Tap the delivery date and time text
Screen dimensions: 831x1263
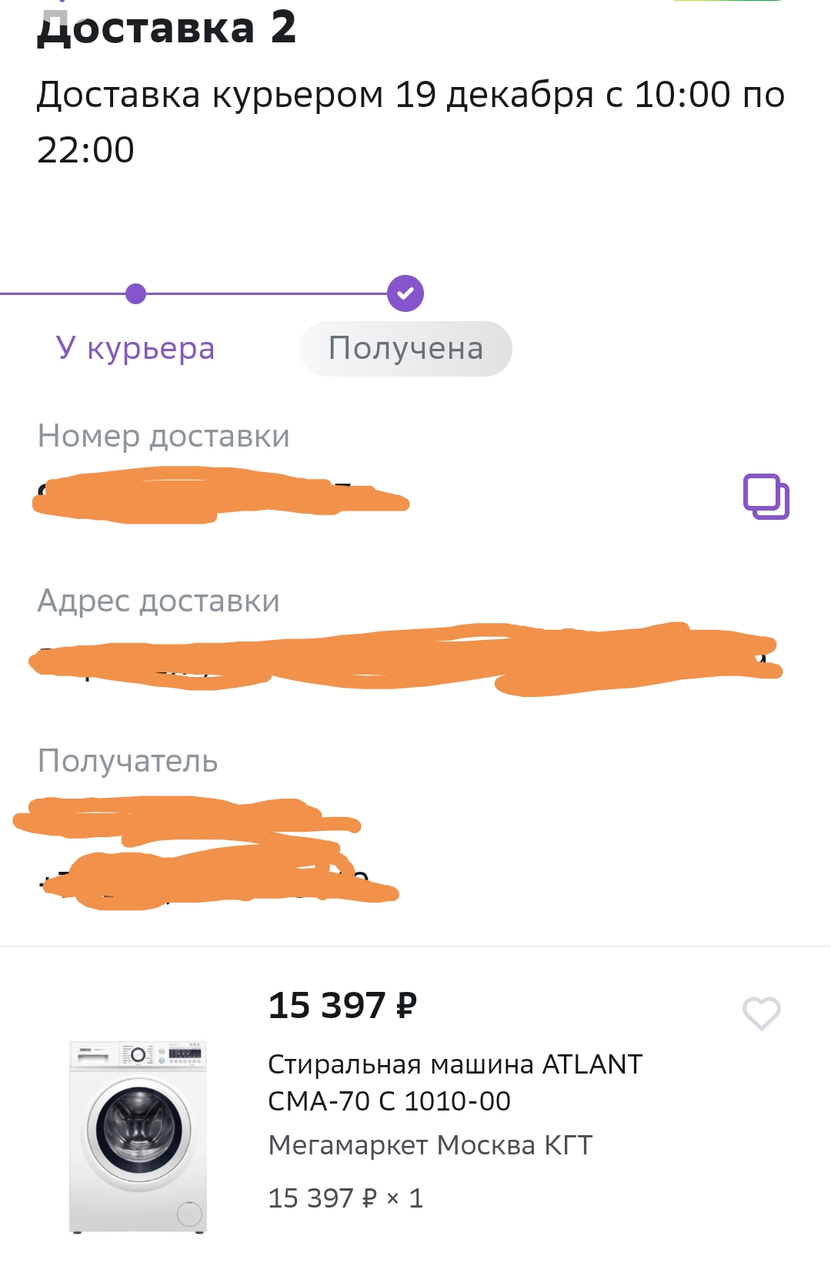[x=411, y=122]
